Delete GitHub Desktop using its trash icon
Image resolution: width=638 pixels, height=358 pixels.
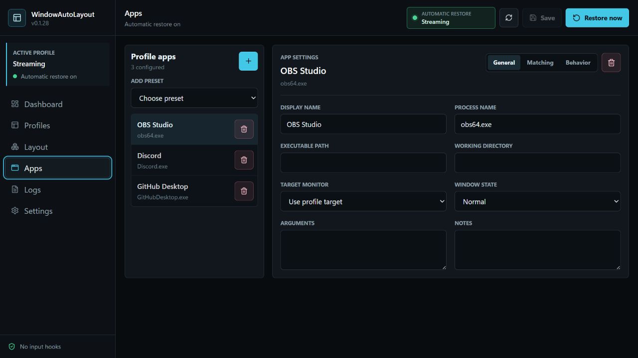(x=244, y=191)
